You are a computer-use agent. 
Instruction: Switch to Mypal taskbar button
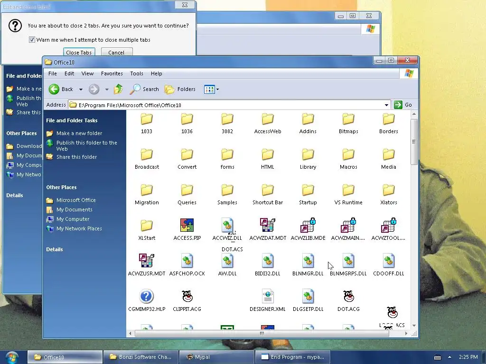216,357
